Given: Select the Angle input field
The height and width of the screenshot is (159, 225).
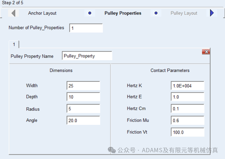Looking at the screenshot, I should (x=83, y=120).
